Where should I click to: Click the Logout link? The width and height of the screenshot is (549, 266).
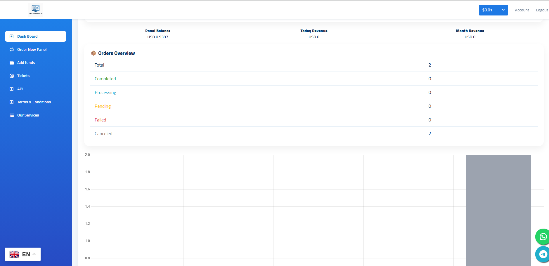(x=542, y=10)
